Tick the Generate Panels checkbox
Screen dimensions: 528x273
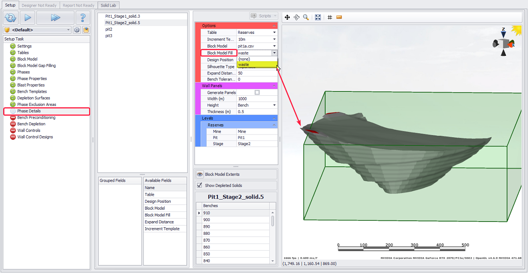pos(257,93)
